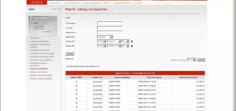The image size is (236, 111).
Task: Click the WYLOGUJ button
Action: (47, 31)
